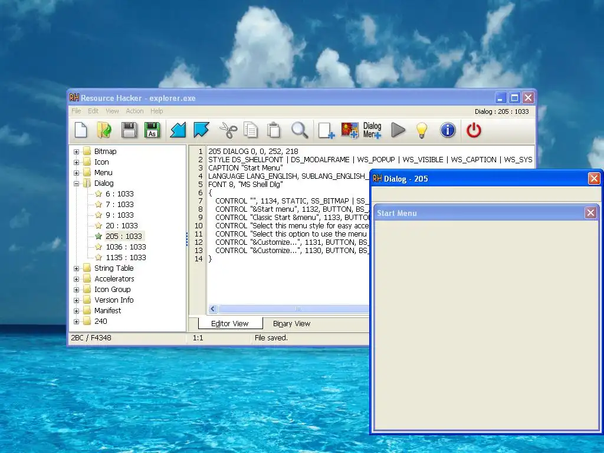Click the 2BC / F4348 status entry

coord(91,338)
